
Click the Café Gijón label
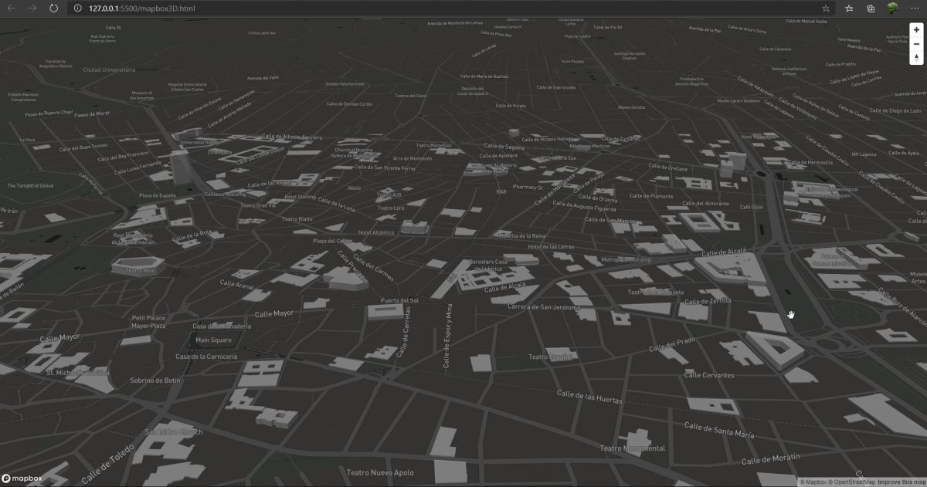752,208
